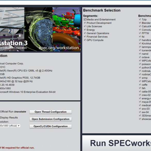Uncheck the Product Development segment
This screenshot has width=151, height=151.
tap(85, 23)
